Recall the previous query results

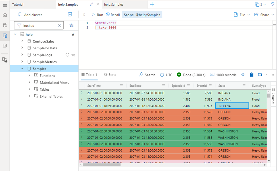click(x=113, y=15)
